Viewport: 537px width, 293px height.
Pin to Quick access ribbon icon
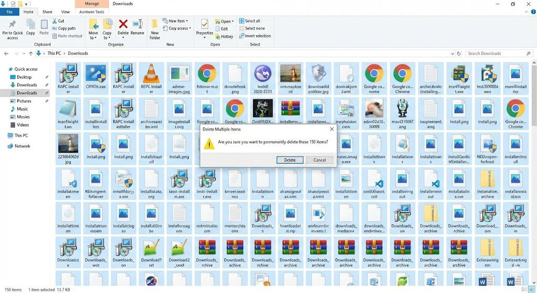tap(13, 29)
